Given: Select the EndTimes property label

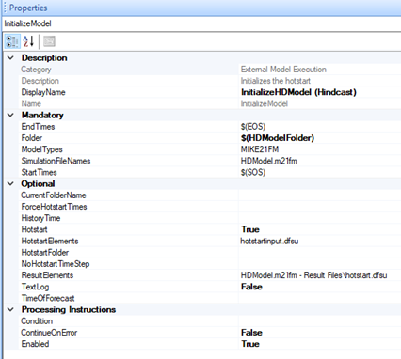Looking at the screenshot, I should 38,127.
